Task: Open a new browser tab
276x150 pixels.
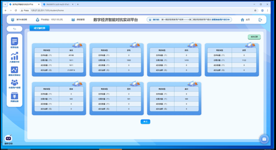Action: tap(78, 4)
